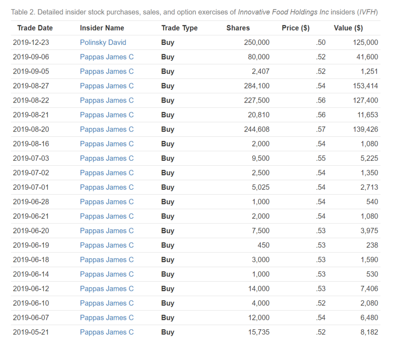396x342 pixels.
Task: Select the value cell 41,600
Action: 367,57
